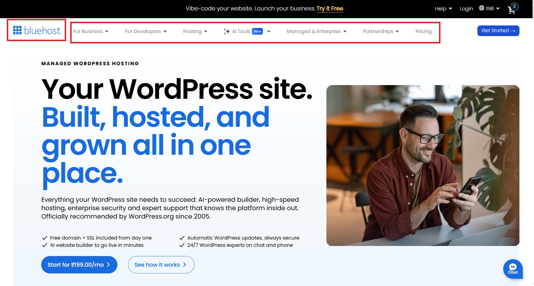Click the Bluehost logo

[x=37, y=30]
